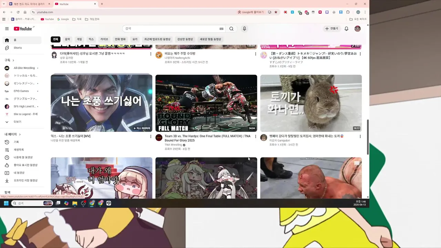Viewport: 441px width, 248px height.
Task: Click Google에 물어보기 in the address bar
Action: [x=251, y=12]
